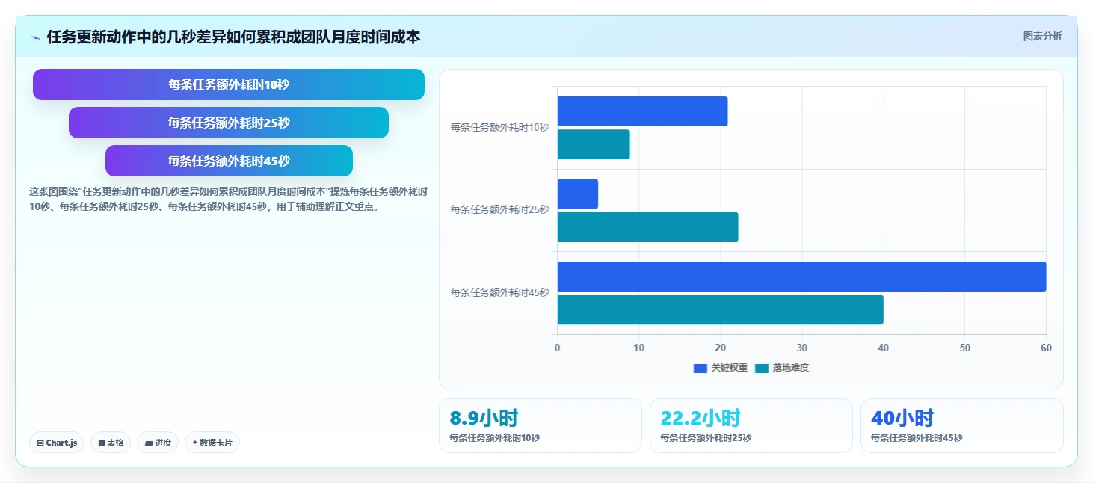Click the 每条任务额外耗时45秒 caption under 40小时
Viewport: 1093px width, 483px height.
coord(917,438)
